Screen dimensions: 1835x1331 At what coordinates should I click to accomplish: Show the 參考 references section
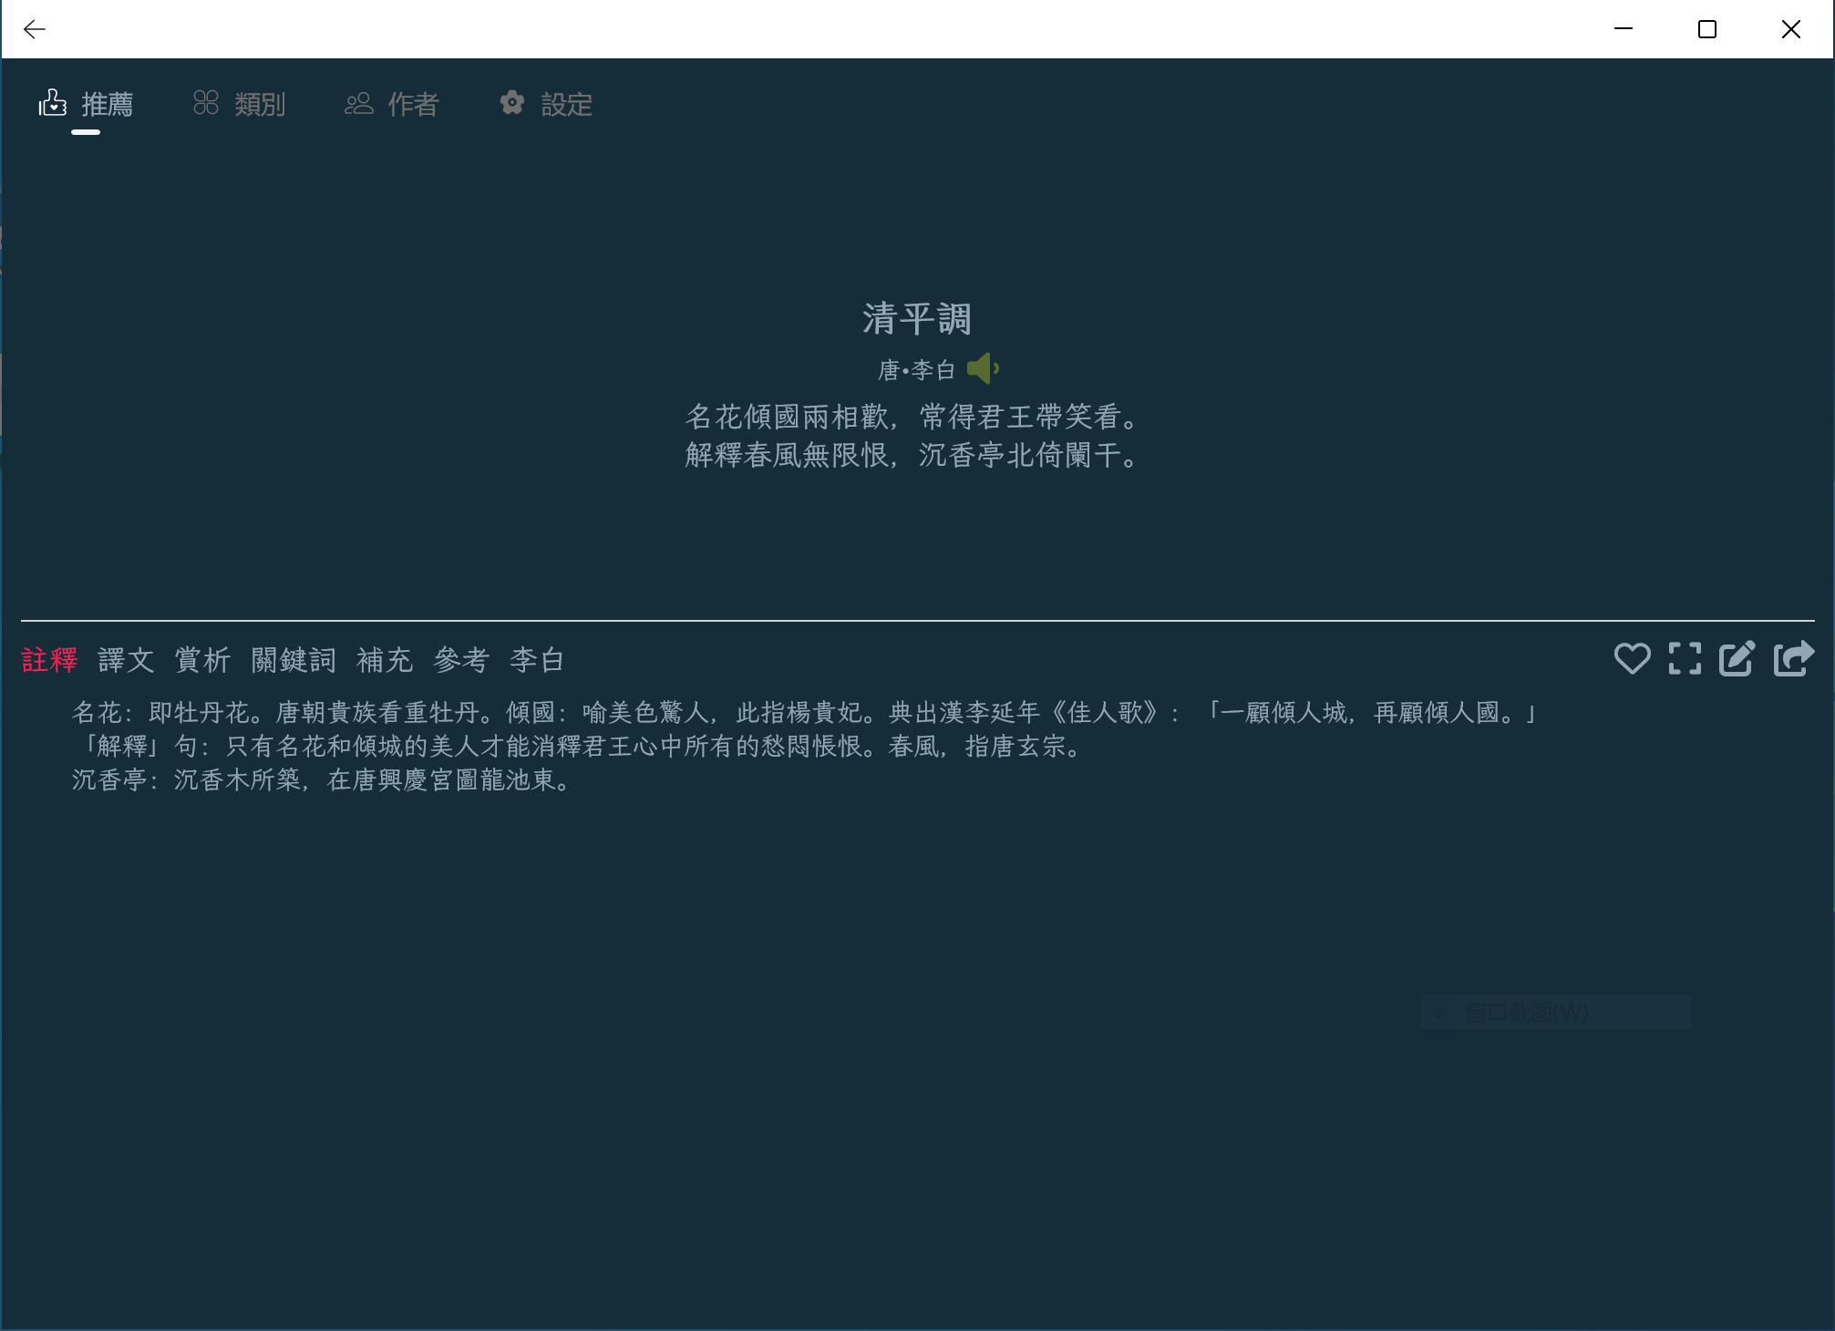tap(461, 660)
